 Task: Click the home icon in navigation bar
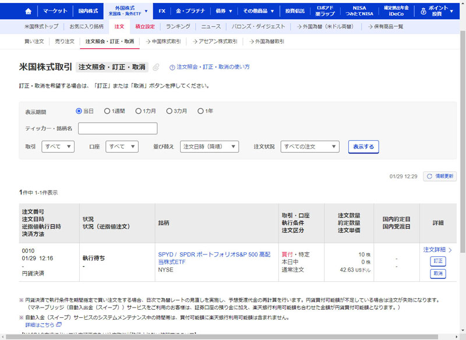[x=29, y=11]
